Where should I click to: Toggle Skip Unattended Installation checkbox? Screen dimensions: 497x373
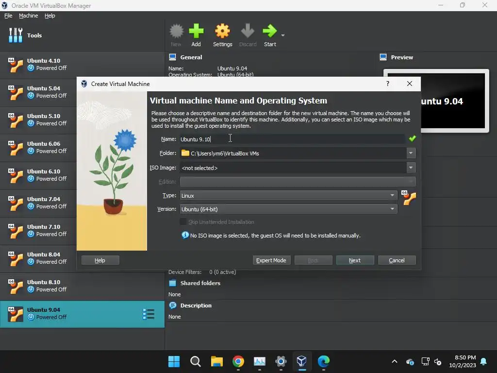pos(183,221)
